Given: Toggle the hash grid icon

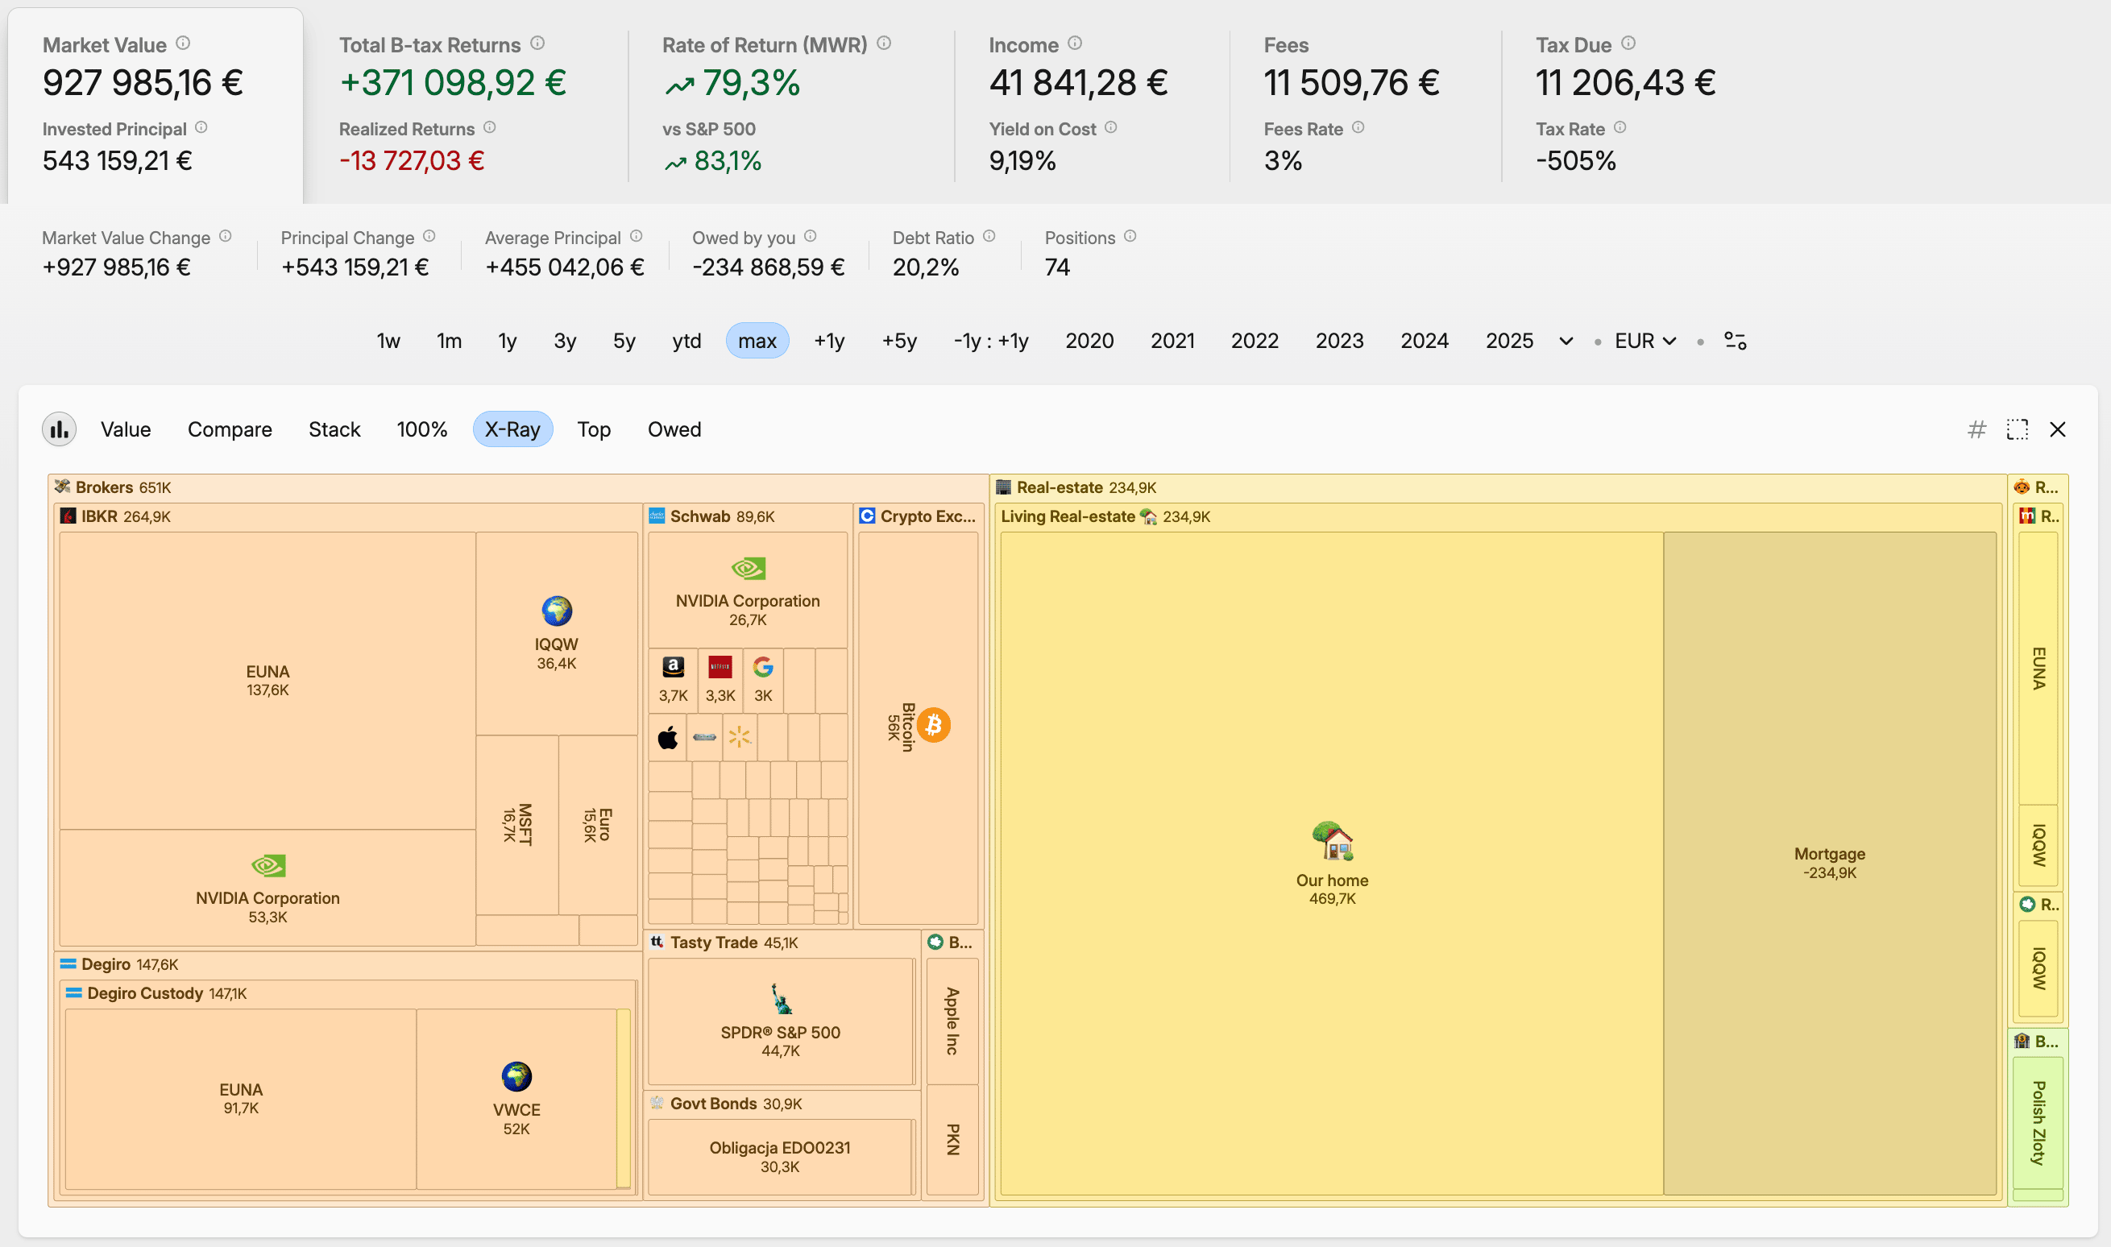Looking at the screenshot, I should coord(1976,429).
